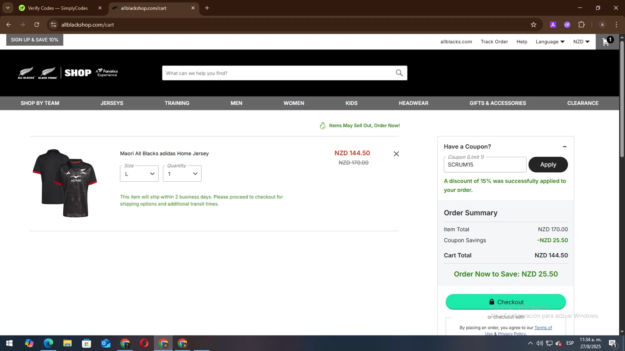The width and height of the screenshot is (625, 351).
Task: Open the NZD currency dropdown
Action: click(581, 42)
